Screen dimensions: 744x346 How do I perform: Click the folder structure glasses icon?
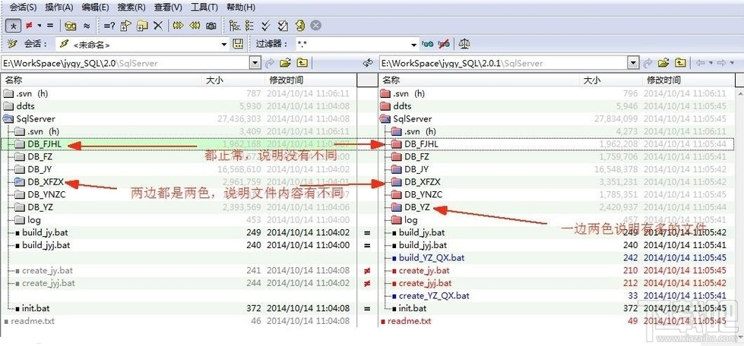(71, 26)
